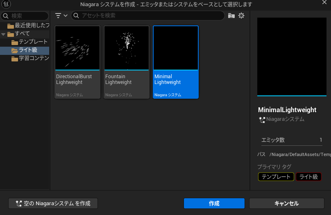Click the Niagara system type icon under MinimalLightweight
Image resolution: width=331 pixels, height=215 pixels.
262,120
